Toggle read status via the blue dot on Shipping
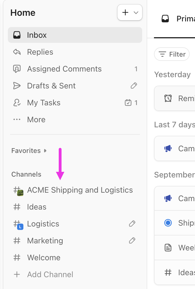195x289 pixels. (x=168, y=223)
